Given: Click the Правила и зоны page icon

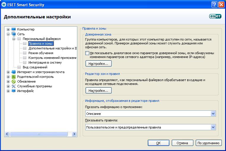Looking at the screenshot, I should coord(25,44).
